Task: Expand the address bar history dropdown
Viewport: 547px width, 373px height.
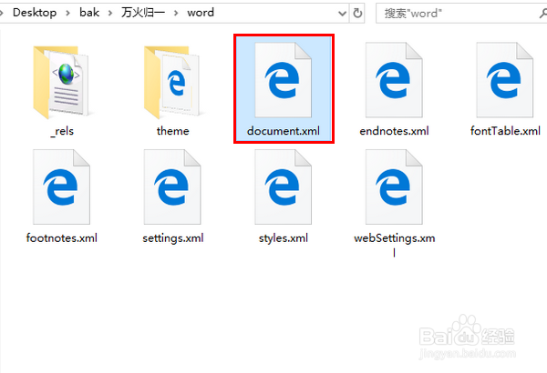Action: point(342,14)
